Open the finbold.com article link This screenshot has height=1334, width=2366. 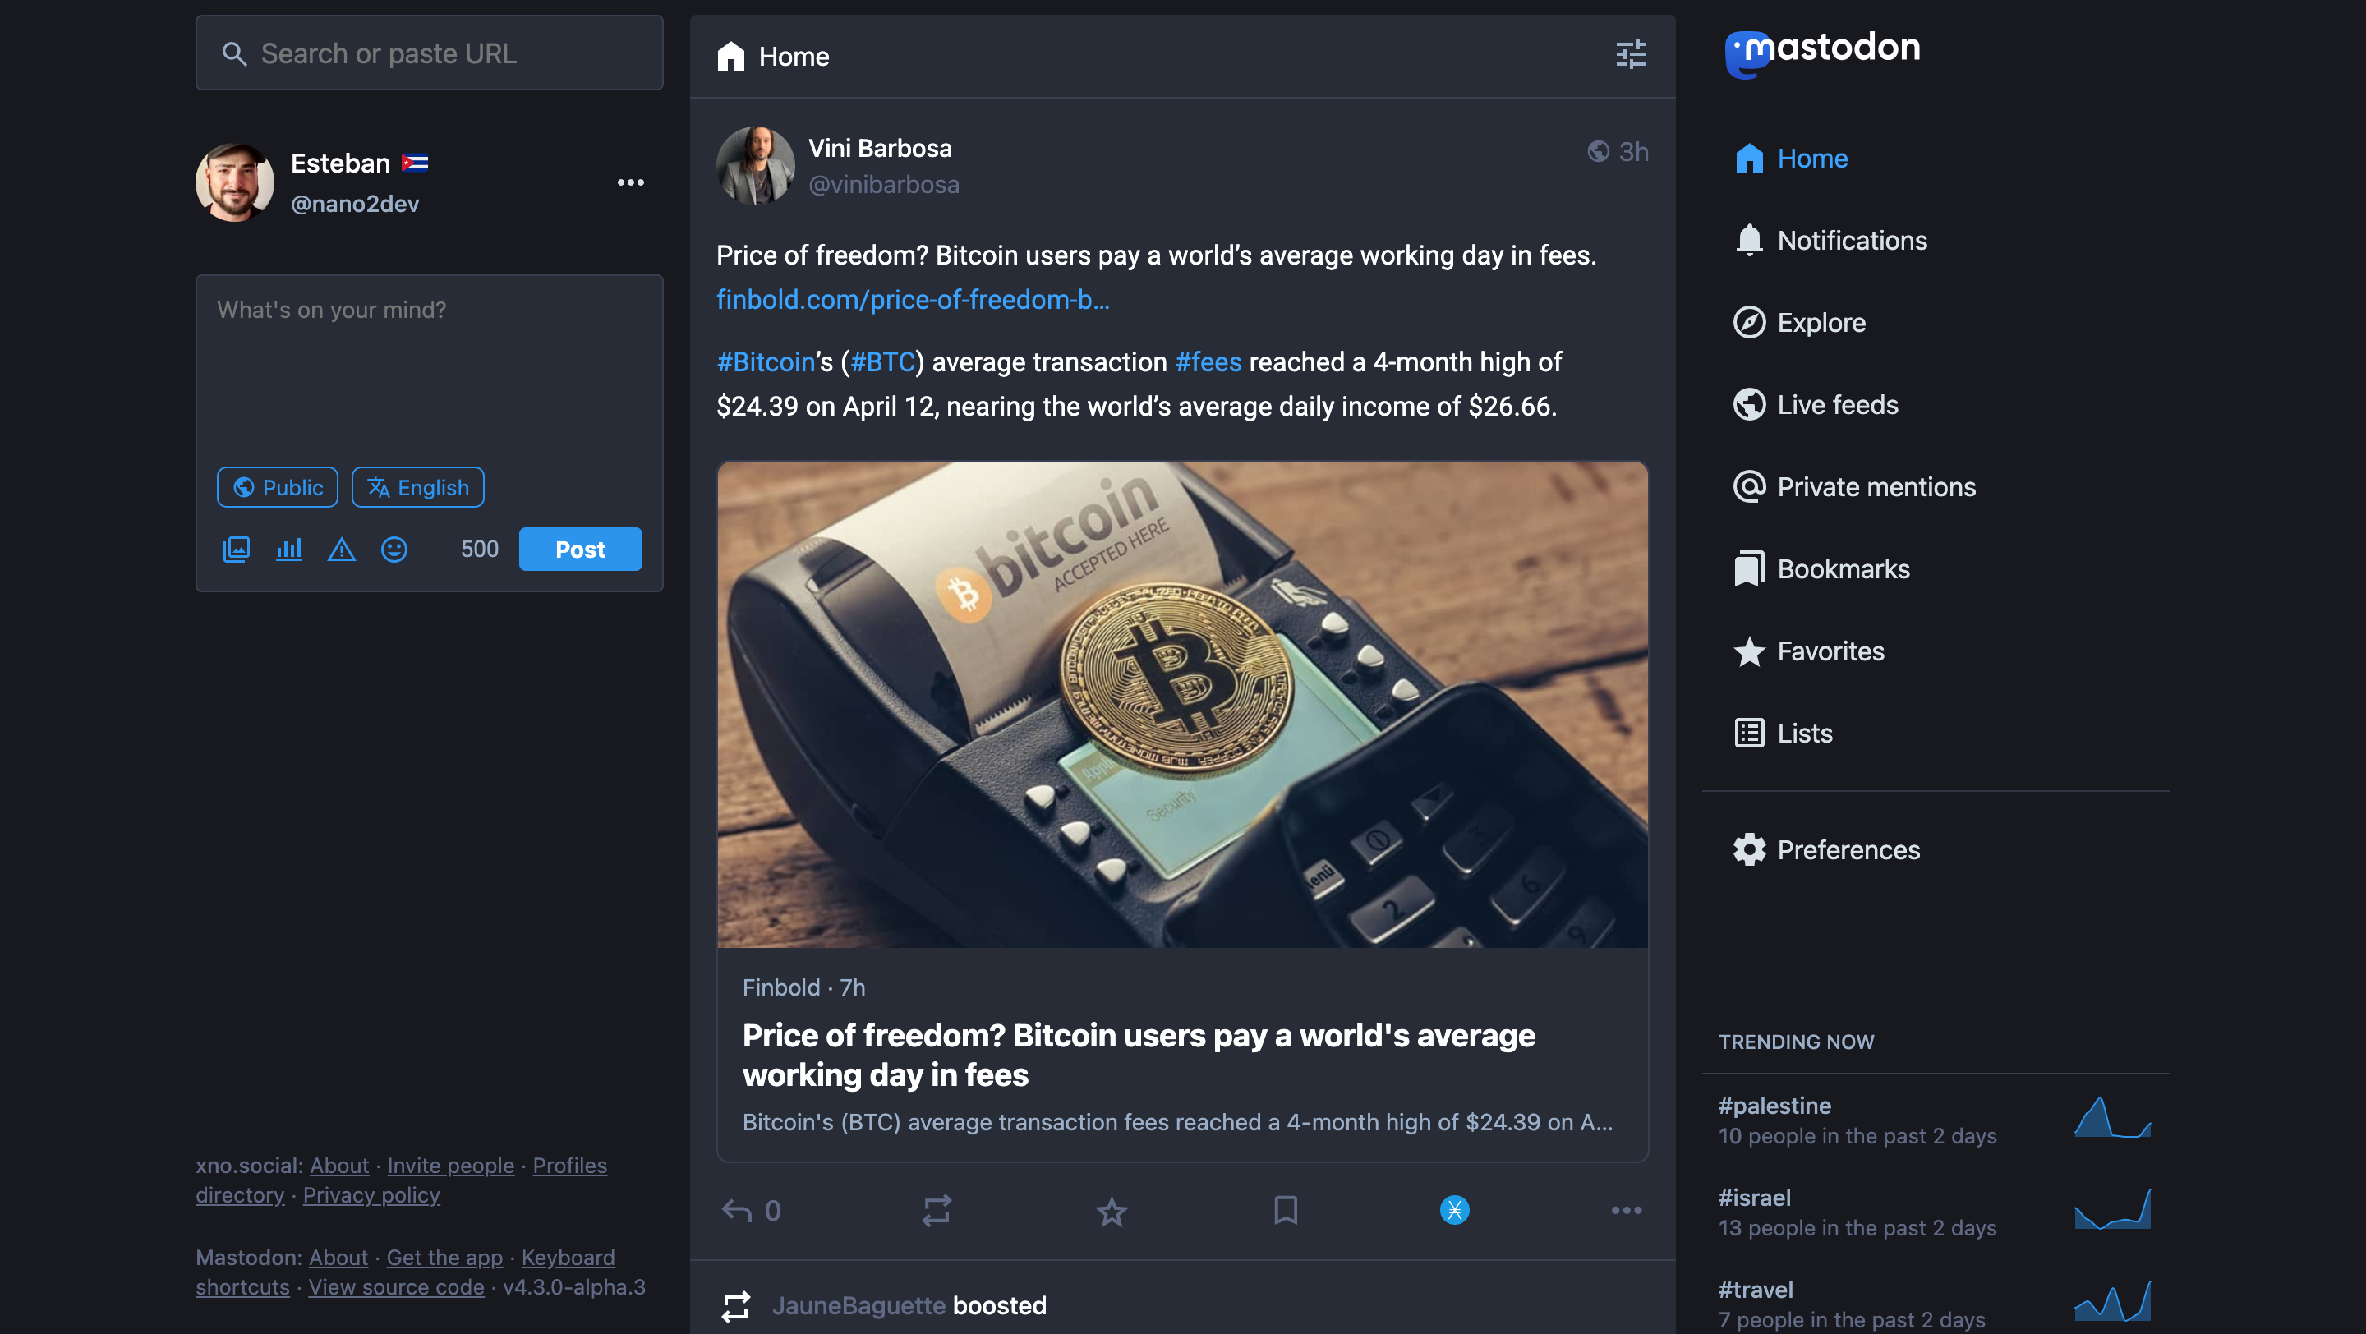(912, 299)
